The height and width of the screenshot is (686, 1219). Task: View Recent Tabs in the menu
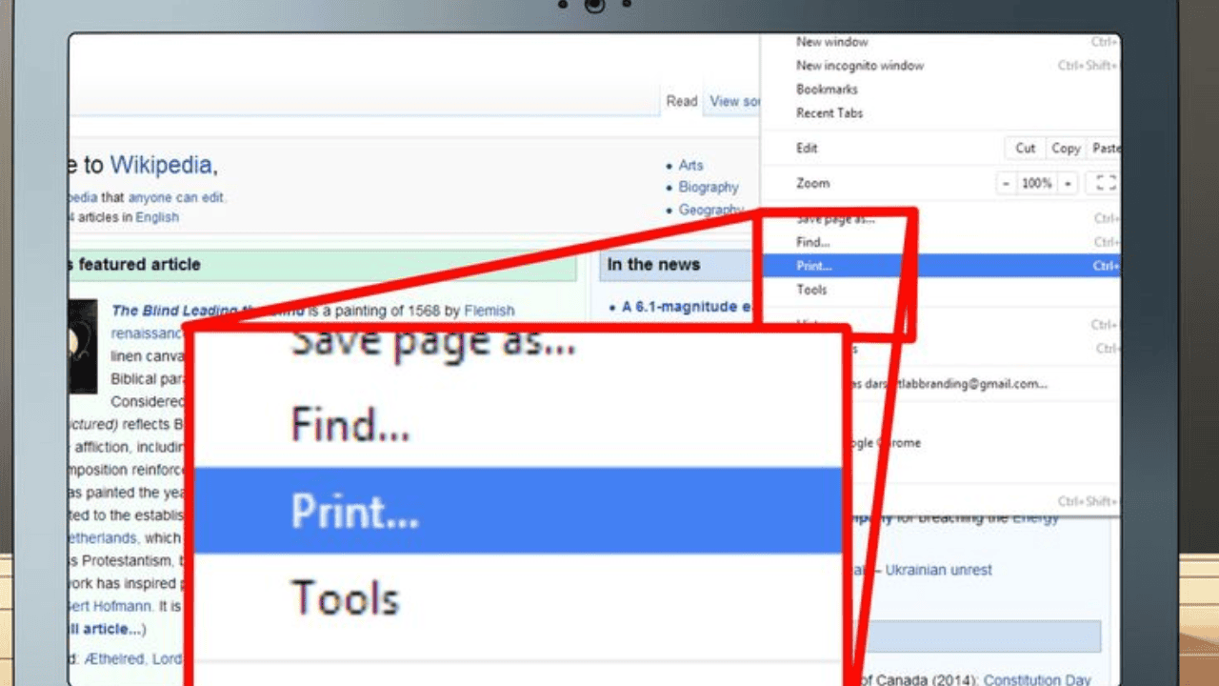point(829,112)
